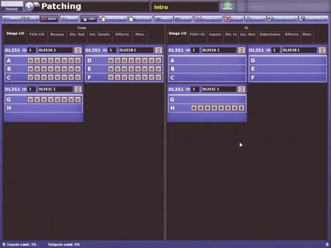The height and width of the screenshot is (248, 331).
Task: Click LOAD PRESET
Action: [x=314, y=19]
